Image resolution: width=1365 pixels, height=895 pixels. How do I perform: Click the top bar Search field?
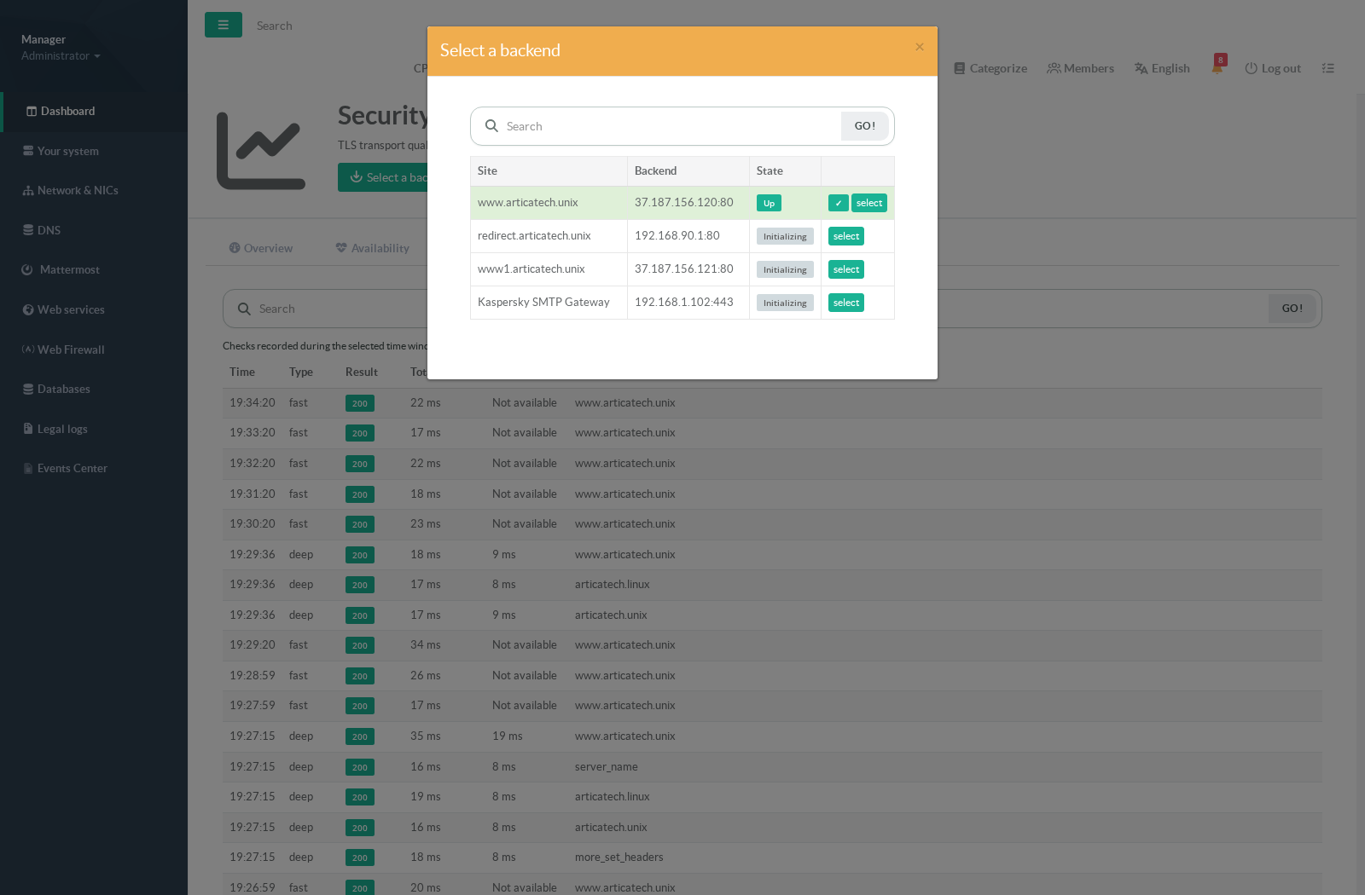pos(275,26)
